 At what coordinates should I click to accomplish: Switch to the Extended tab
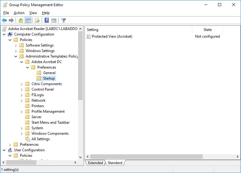95,163
